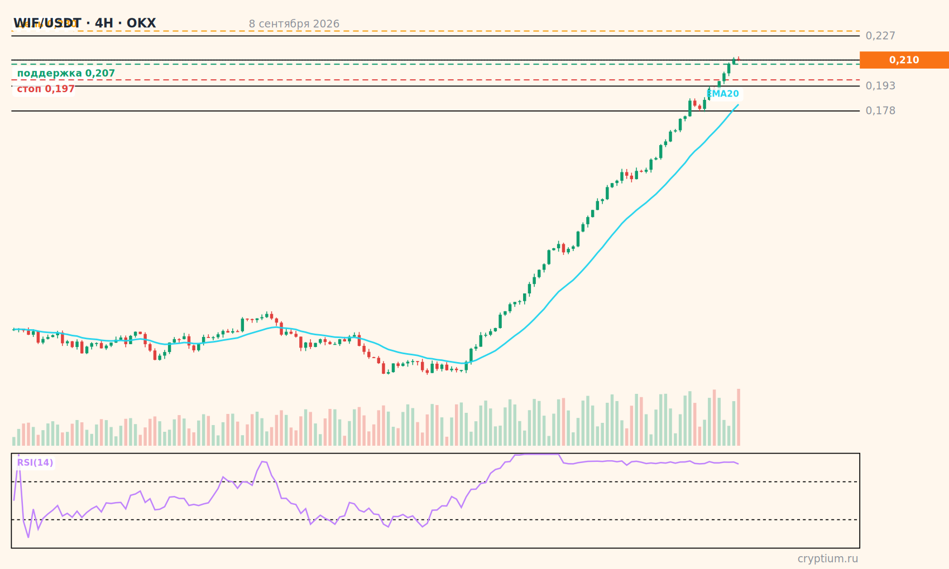Click the orange current price tag 0,210

point(904,60)
